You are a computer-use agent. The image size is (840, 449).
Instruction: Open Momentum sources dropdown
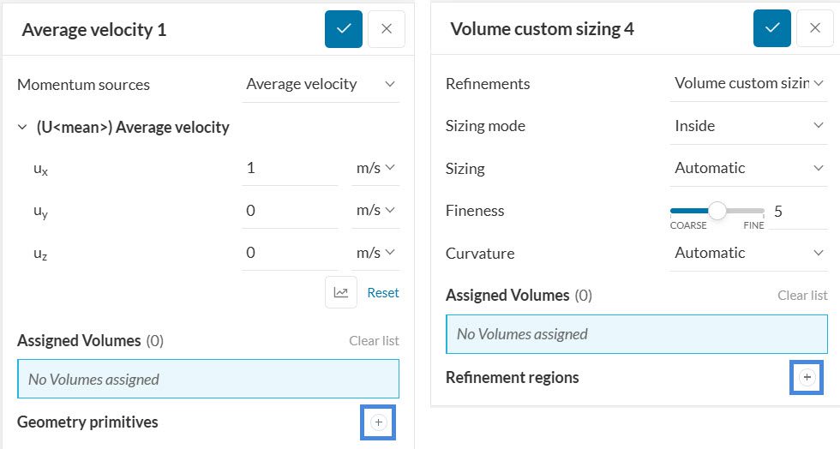point(321,84)
